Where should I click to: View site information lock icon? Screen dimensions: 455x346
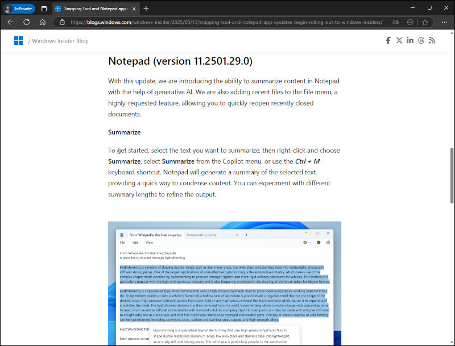coord(62,22)
